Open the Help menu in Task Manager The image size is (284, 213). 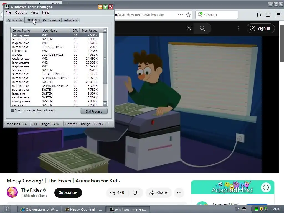click(45, 12)
